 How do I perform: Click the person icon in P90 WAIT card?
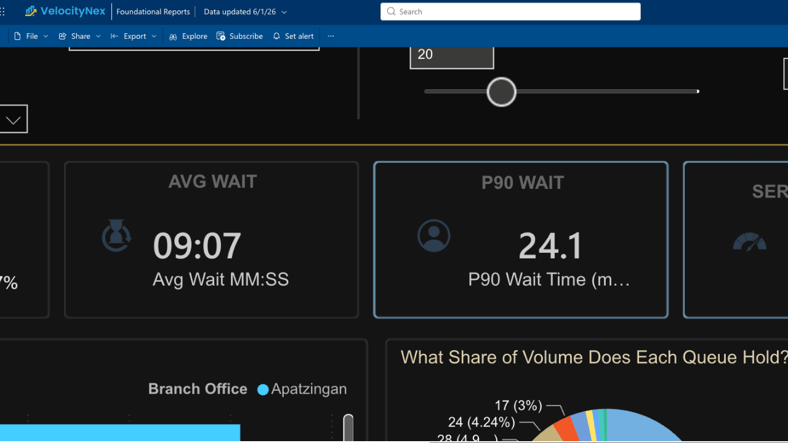434,236
